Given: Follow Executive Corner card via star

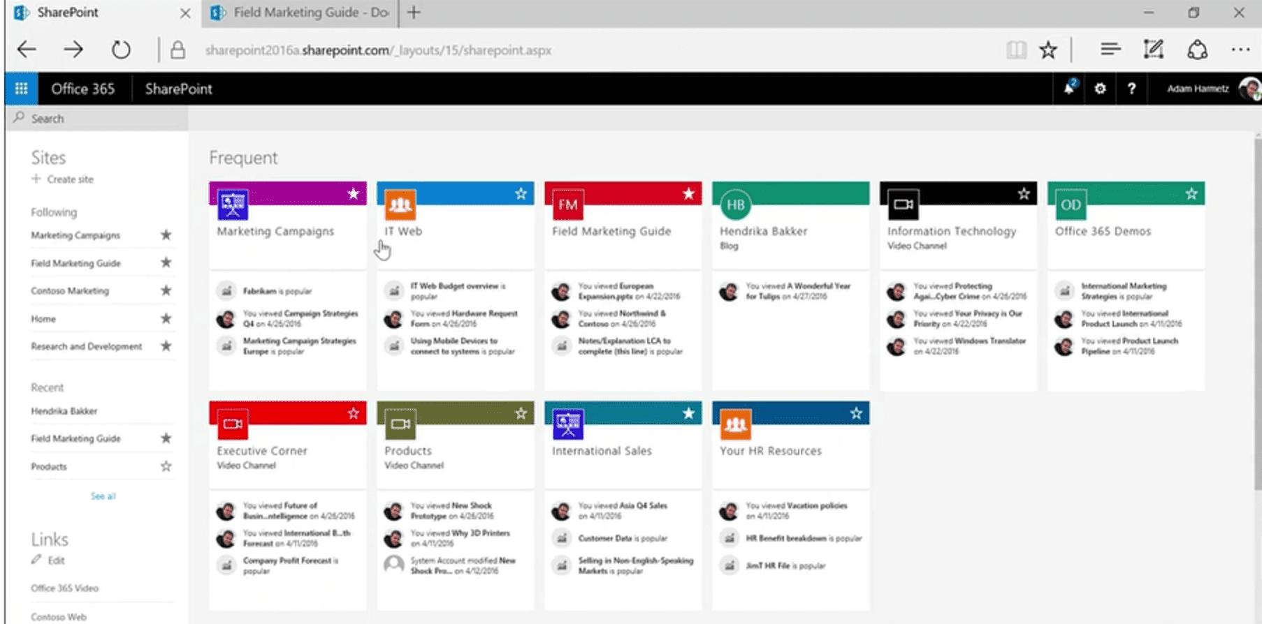Looking at the screenshot, I should click(x=354, y=413).
